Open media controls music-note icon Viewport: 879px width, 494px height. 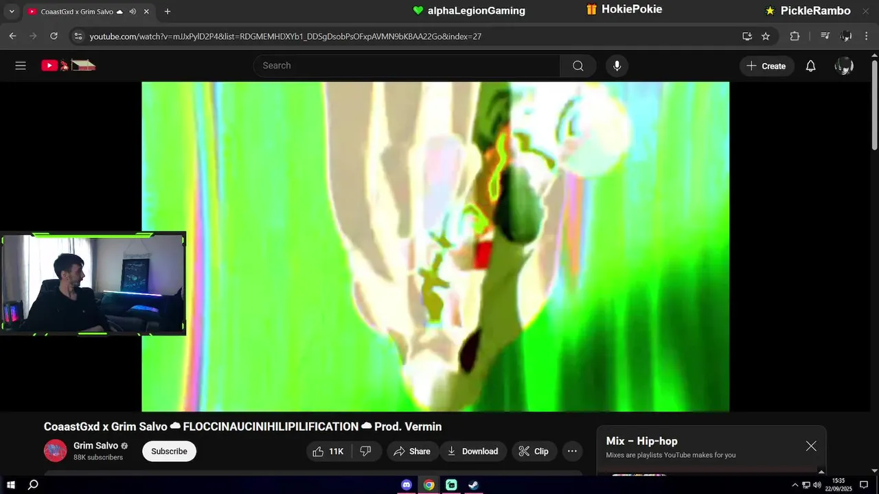coord(825,36)
